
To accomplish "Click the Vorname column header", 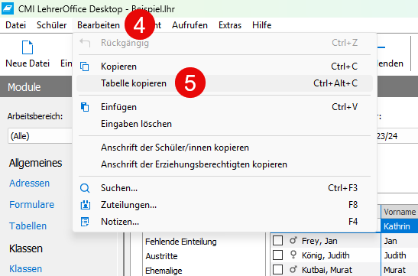I will (400, 212).
